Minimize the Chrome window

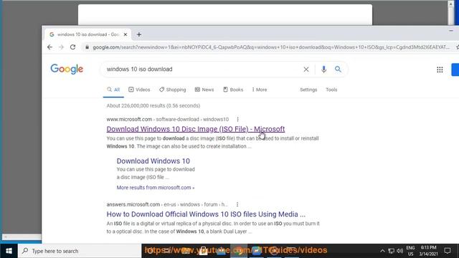(451, 31)
